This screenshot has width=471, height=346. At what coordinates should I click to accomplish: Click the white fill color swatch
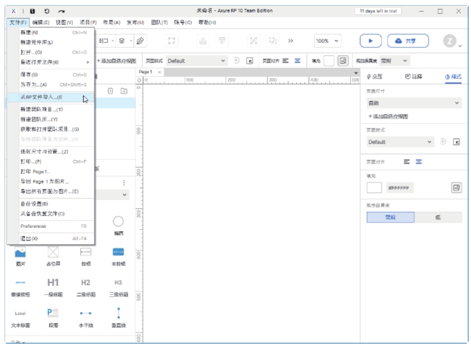[374, 188]
